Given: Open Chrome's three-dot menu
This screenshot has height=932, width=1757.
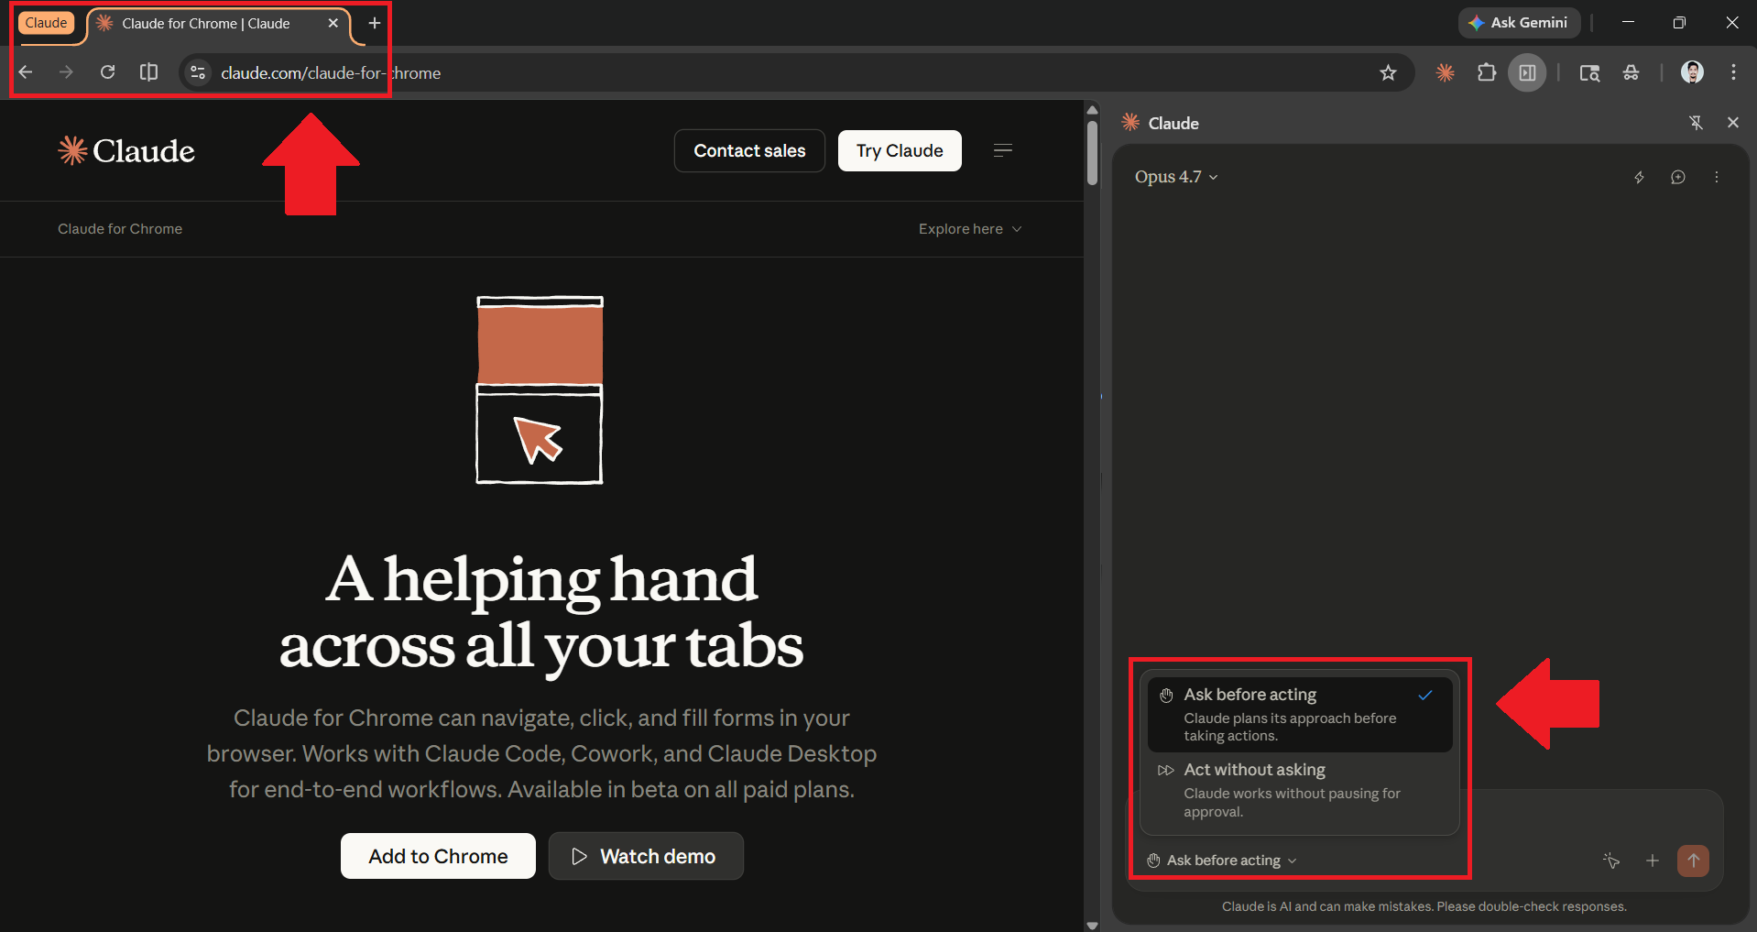Looking at the screenshot, I should click(x=1733, y=72).
